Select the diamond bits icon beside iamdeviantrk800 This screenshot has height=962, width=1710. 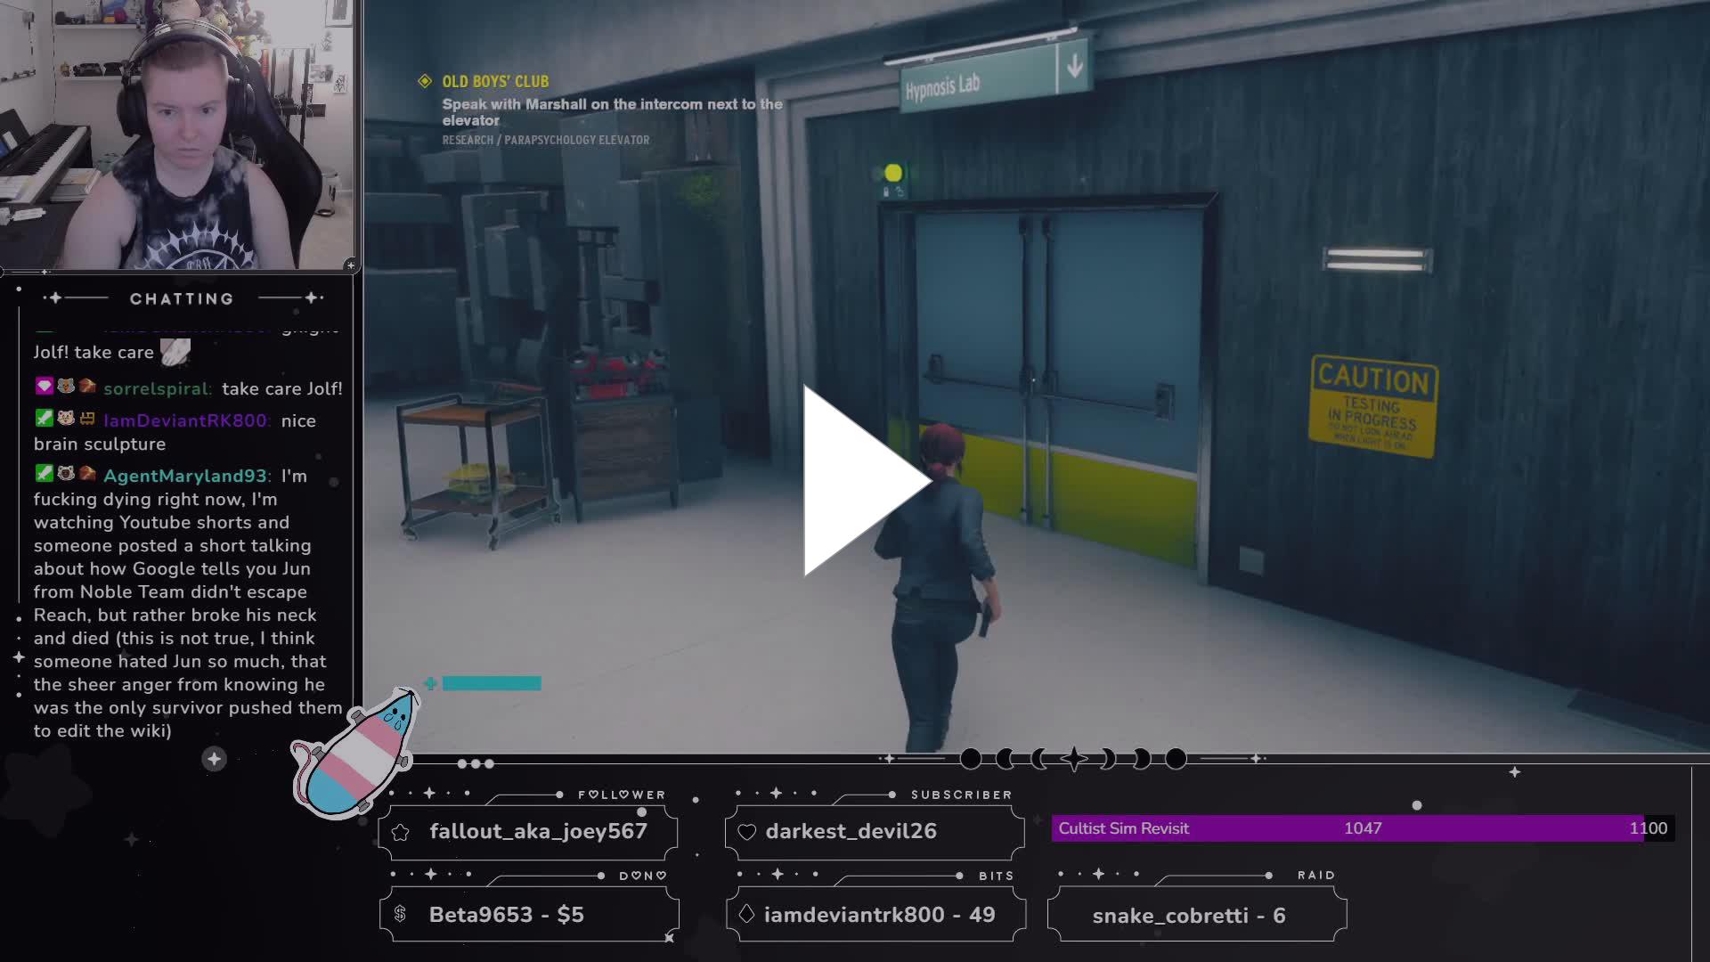coord(745,914)
